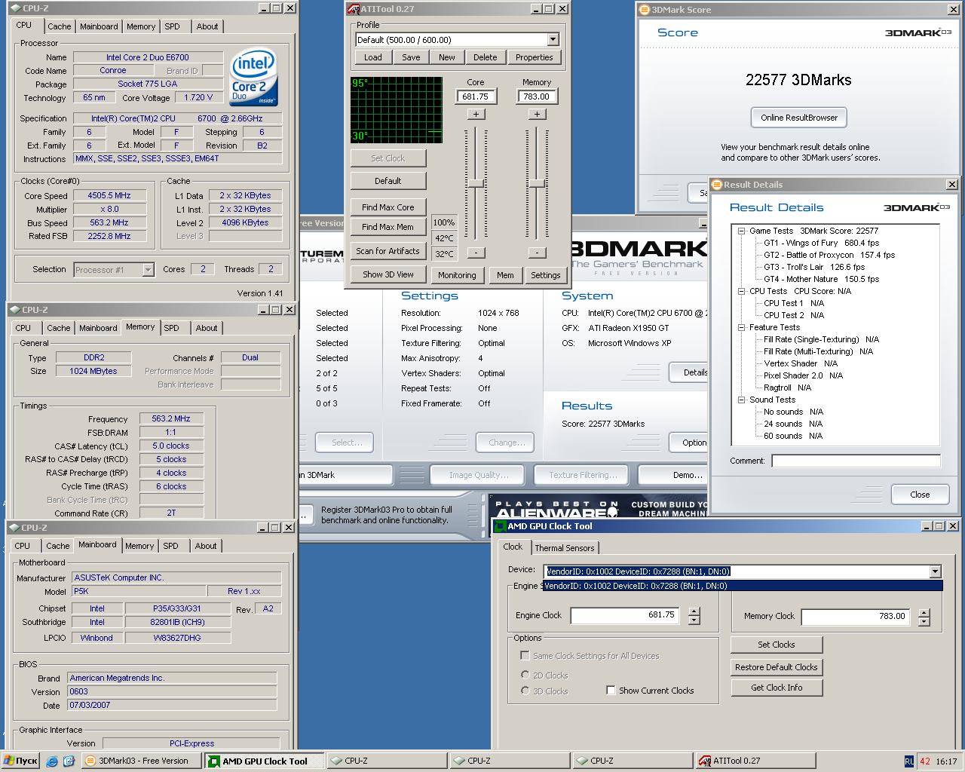Click the Comment field in Result Details
This screenshot has height=772, width=965.
856,461
